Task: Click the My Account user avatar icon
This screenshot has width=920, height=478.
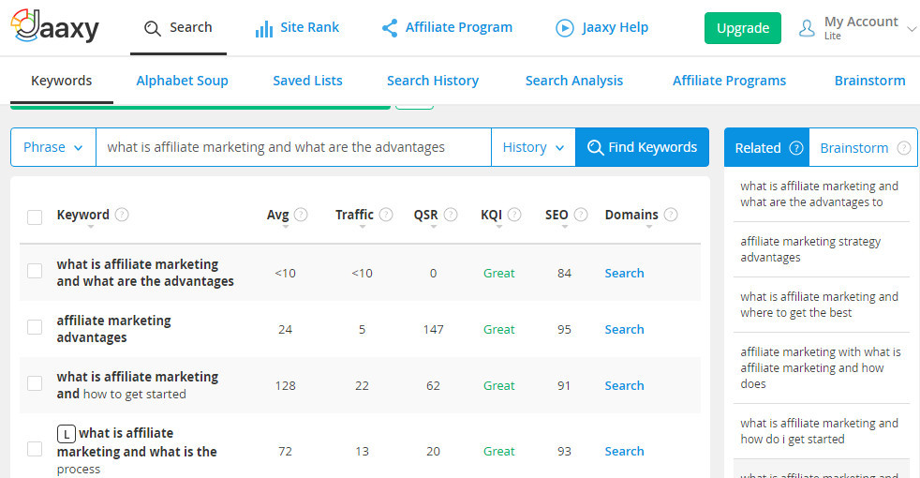Action: pos(807,27)
